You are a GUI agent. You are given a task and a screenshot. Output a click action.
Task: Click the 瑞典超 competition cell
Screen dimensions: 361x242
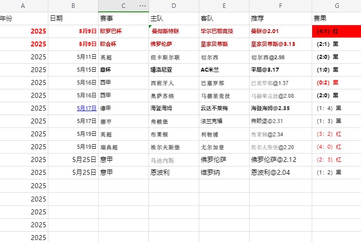coord(123,147)
